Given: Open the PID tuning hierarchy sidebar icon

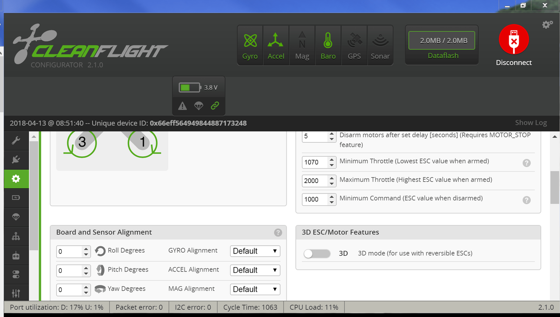Looking at the screenshot, I should tap(16, 236).
